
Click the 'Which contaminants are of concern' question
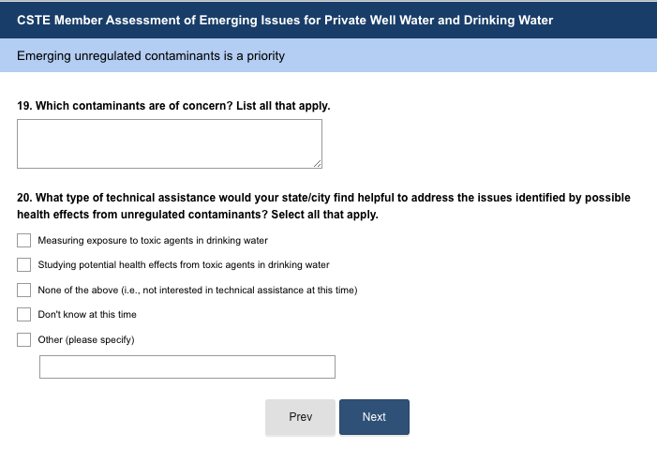[x=173, y=106]
